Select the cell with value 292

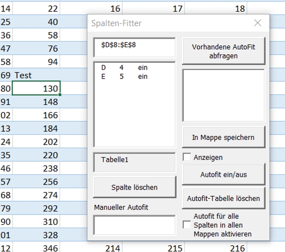pos(36,208)
